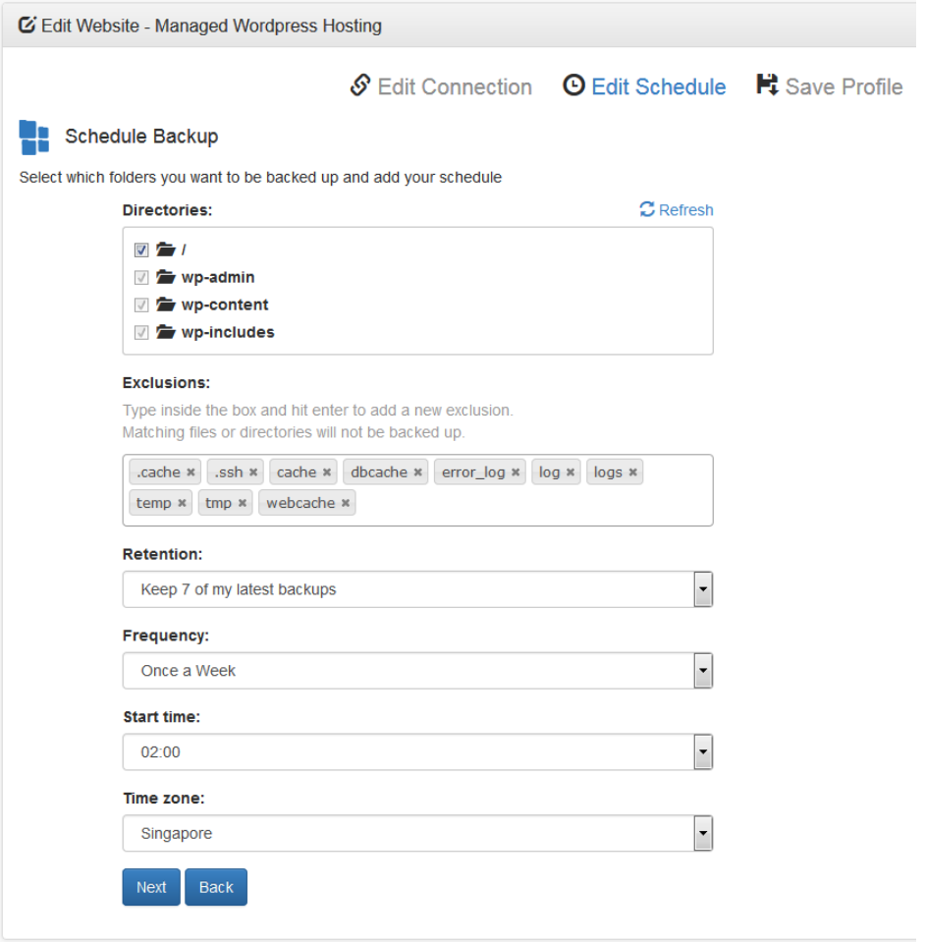Delete the dbcache exclusion tag

click(417, 472)
